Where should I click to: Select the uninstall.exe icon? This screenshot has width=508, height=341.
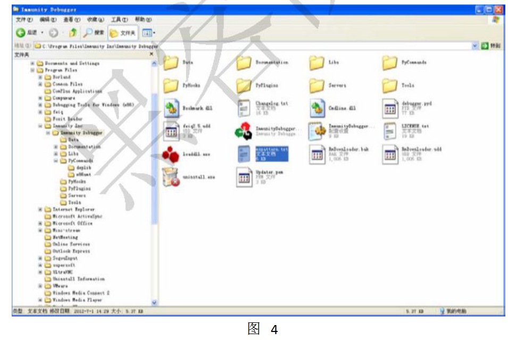[x=171, y=177]
